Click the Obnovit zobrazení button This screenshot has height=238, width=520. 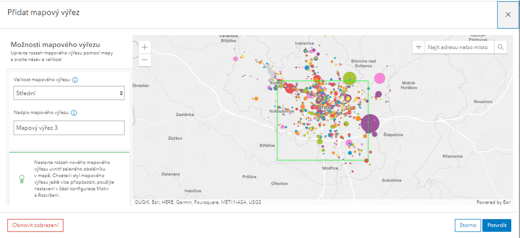coord(35,225)
